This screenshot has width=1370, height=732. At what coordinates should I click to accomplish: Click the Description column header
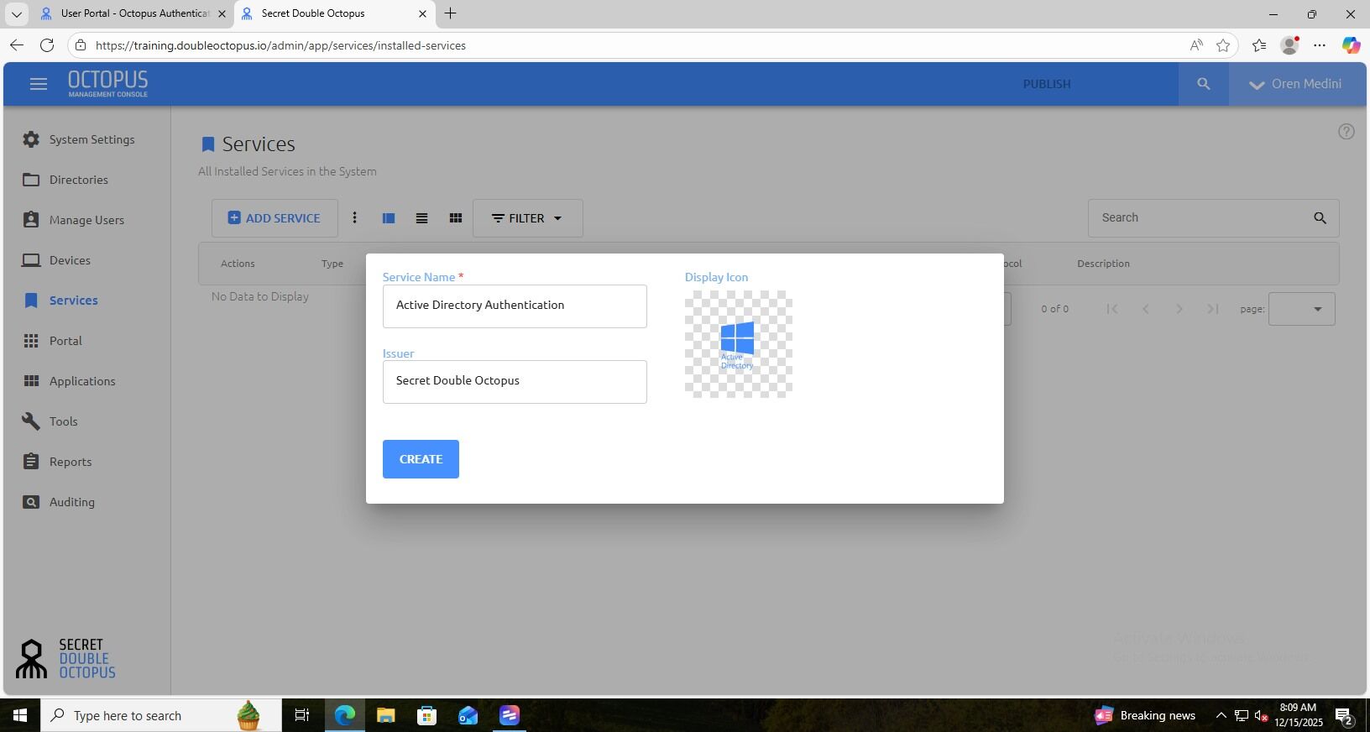tap(1103, 264)
